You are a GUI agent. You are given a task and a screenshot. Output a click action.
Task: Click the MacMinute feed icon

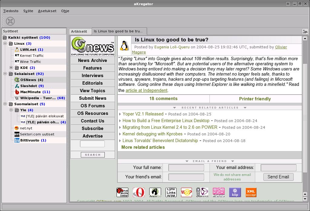point(17,92)
